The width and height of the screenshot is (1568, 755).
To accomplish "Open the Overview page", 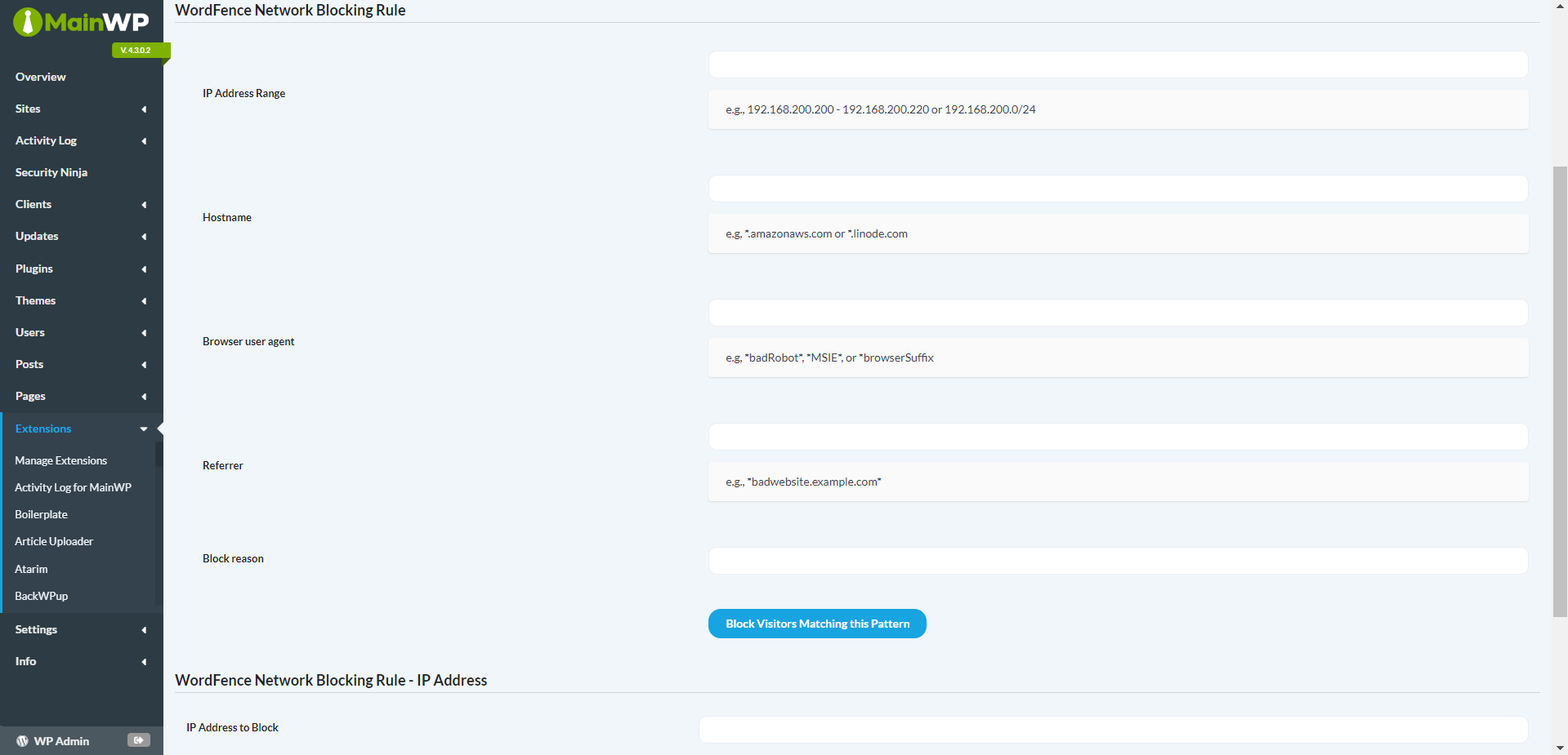I will (x=41, y=77).
